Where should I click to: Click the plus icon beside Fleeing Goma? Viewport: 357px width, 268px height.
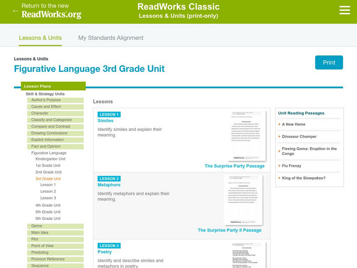coord(279,151)
